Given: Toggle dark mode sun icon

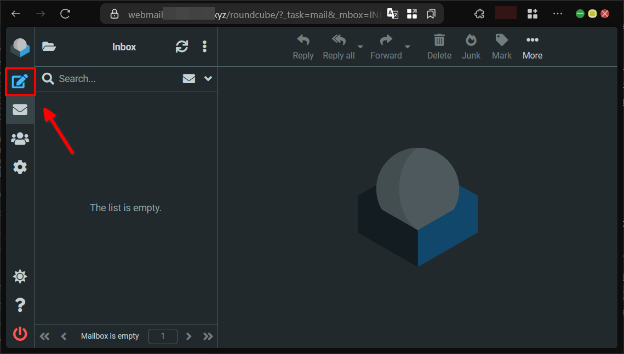Looking at the screenshot, I should click(x=20, y=277).
